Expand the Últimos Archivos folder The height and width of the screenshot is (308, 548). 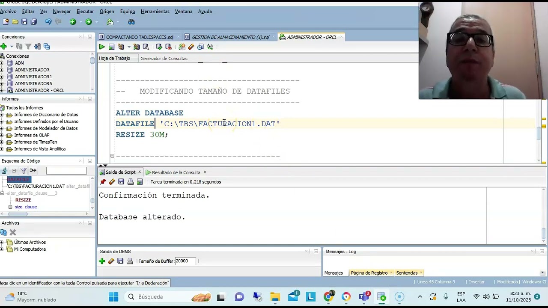[x=2, y=242]
